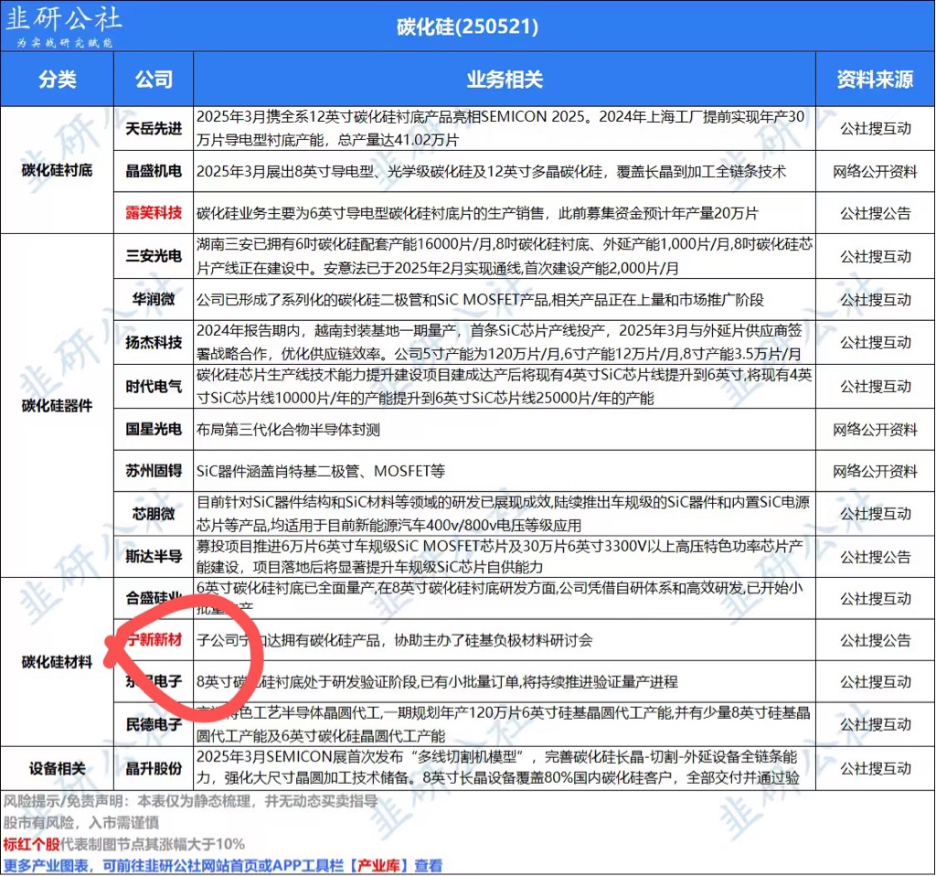Click 公社搜公告 source in 宁新新材 row
This screenshot has width=936, height=876.
click(875, 640)
